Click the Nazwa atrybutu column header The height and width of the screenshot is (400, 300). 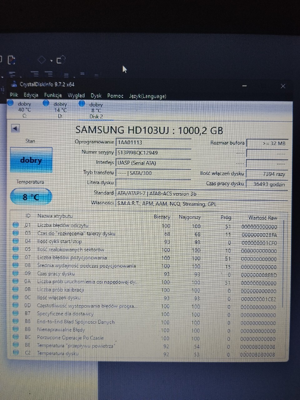click(55, 216)
